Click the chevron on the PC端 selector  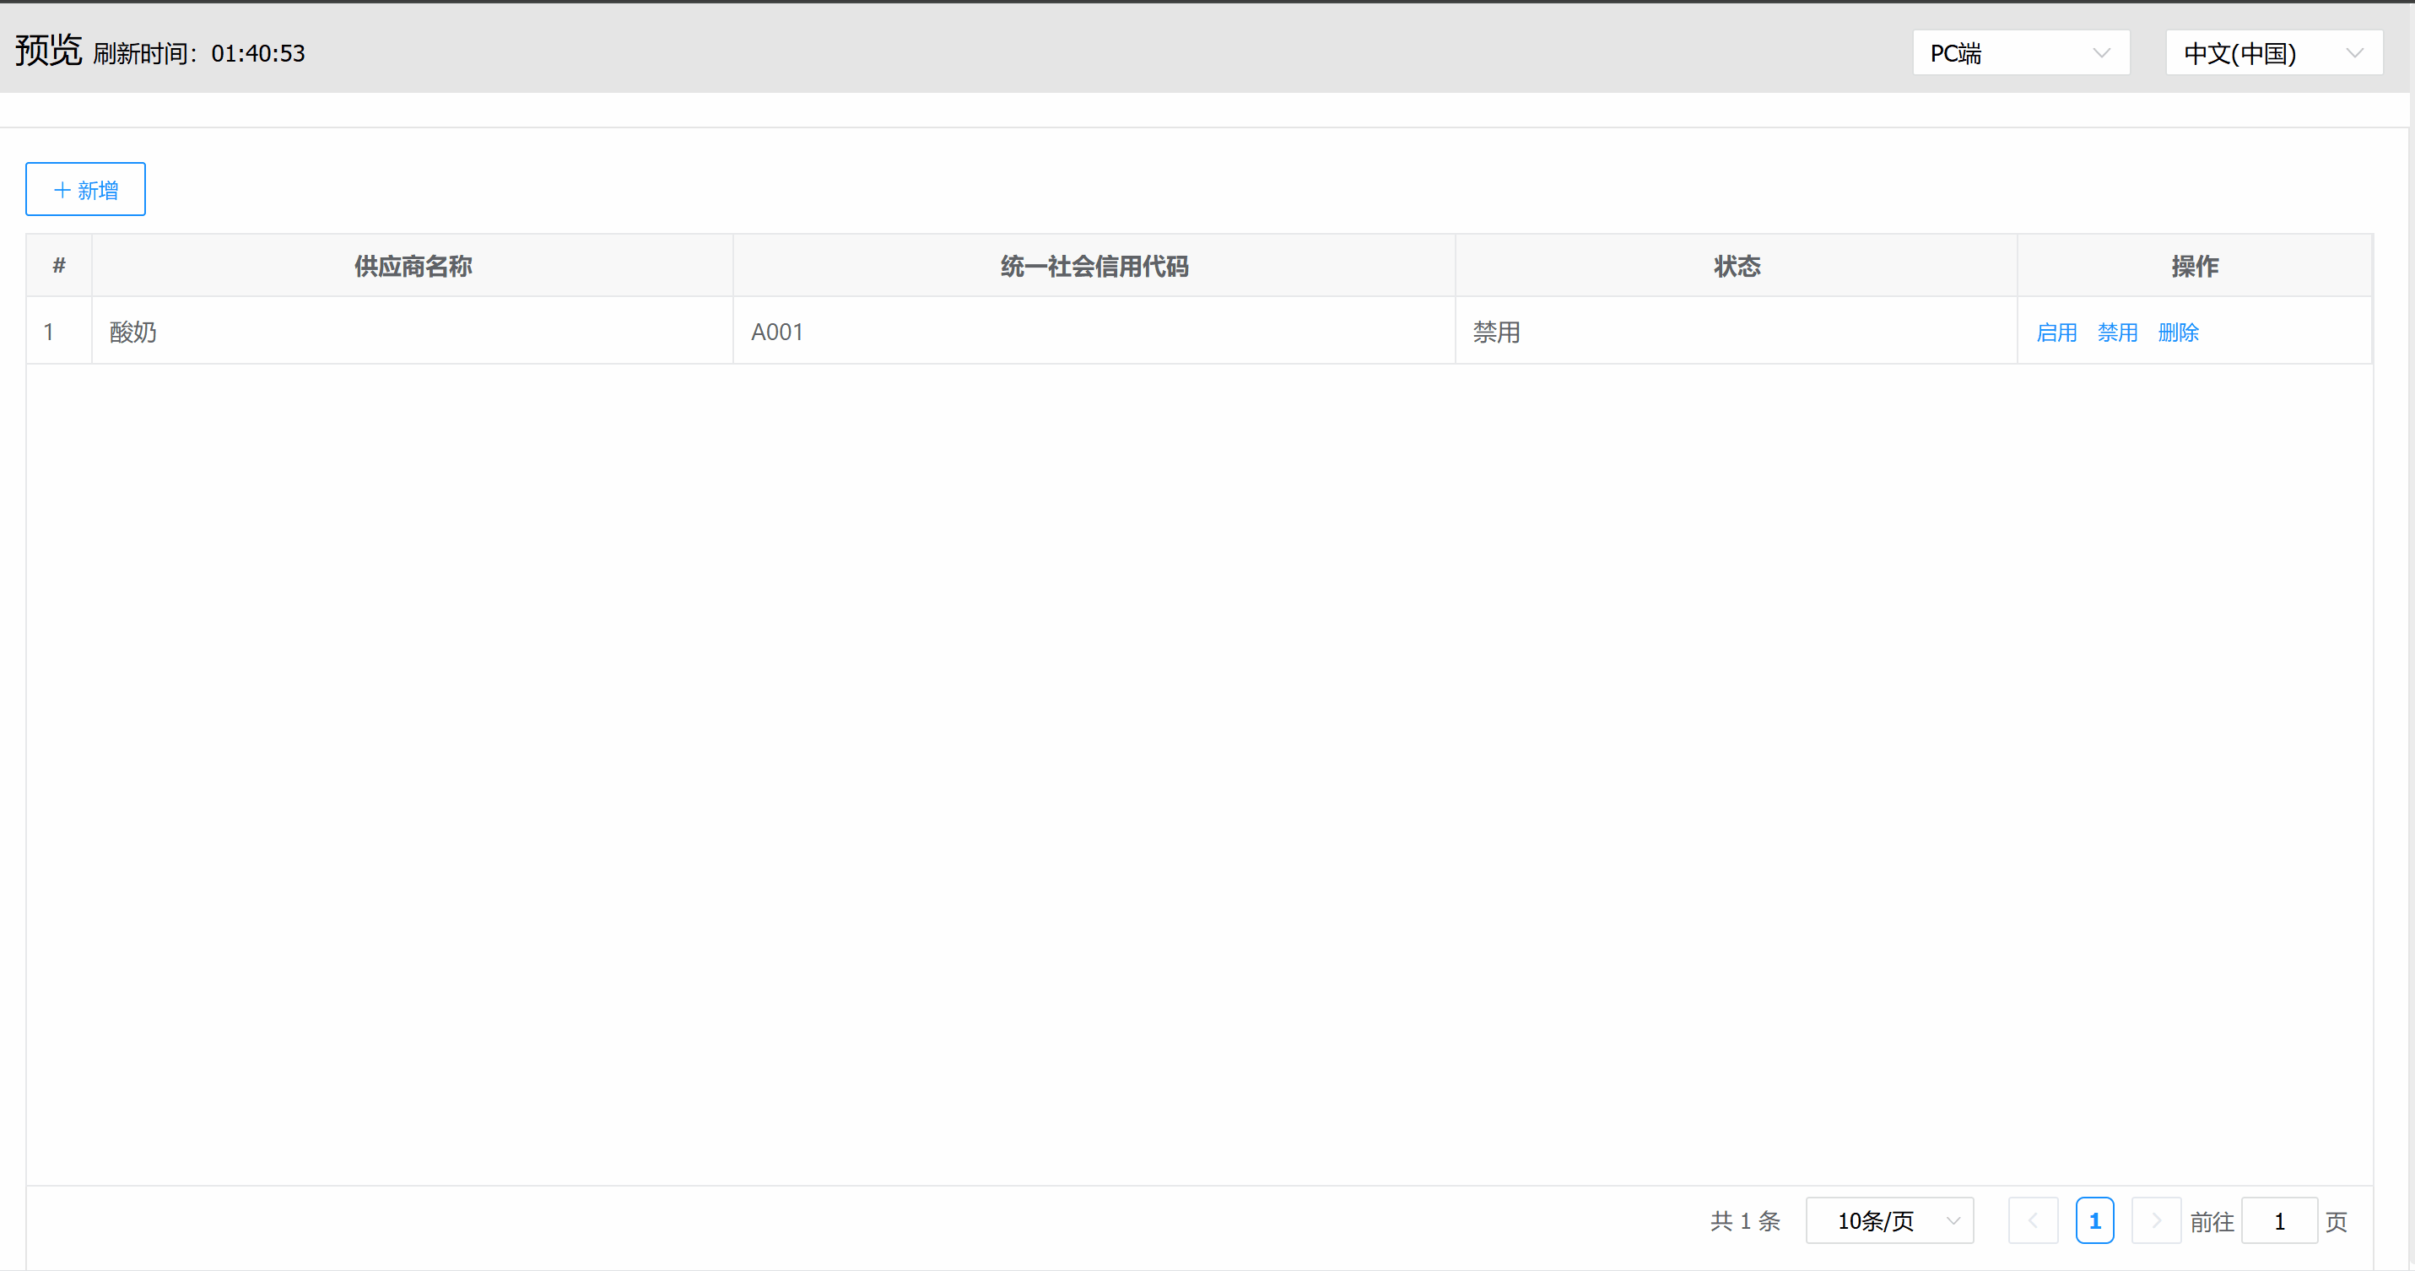click(2100, 52)
